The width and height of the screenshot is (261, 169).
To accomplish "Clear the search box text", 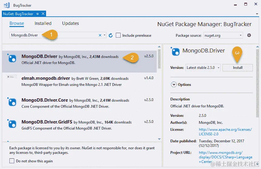I will coord(100,35).
